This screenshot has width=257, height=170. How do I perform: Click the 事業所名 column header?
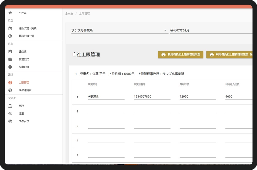(93, 84)
